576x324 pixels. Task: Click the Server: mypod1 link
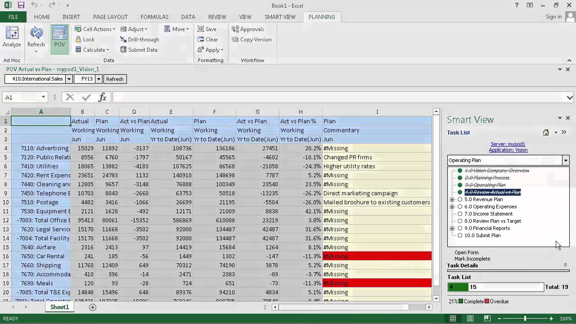pyautogui.click(x=508, y=144)
